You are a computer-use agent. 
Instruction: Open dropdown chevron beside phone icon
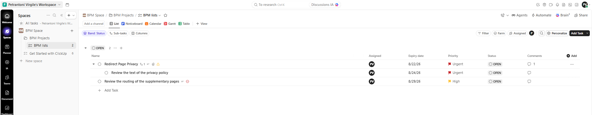[507, 15]
